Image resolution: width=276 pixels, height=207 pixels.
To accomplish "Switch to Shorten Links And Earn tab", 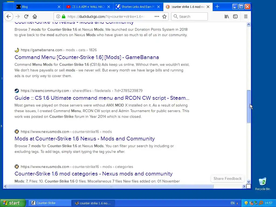I will pos(138,7).
